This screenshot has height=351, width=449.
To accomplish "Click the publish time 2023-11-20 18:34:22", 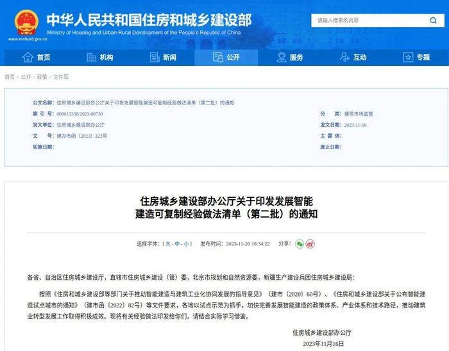I will (248, 244).
